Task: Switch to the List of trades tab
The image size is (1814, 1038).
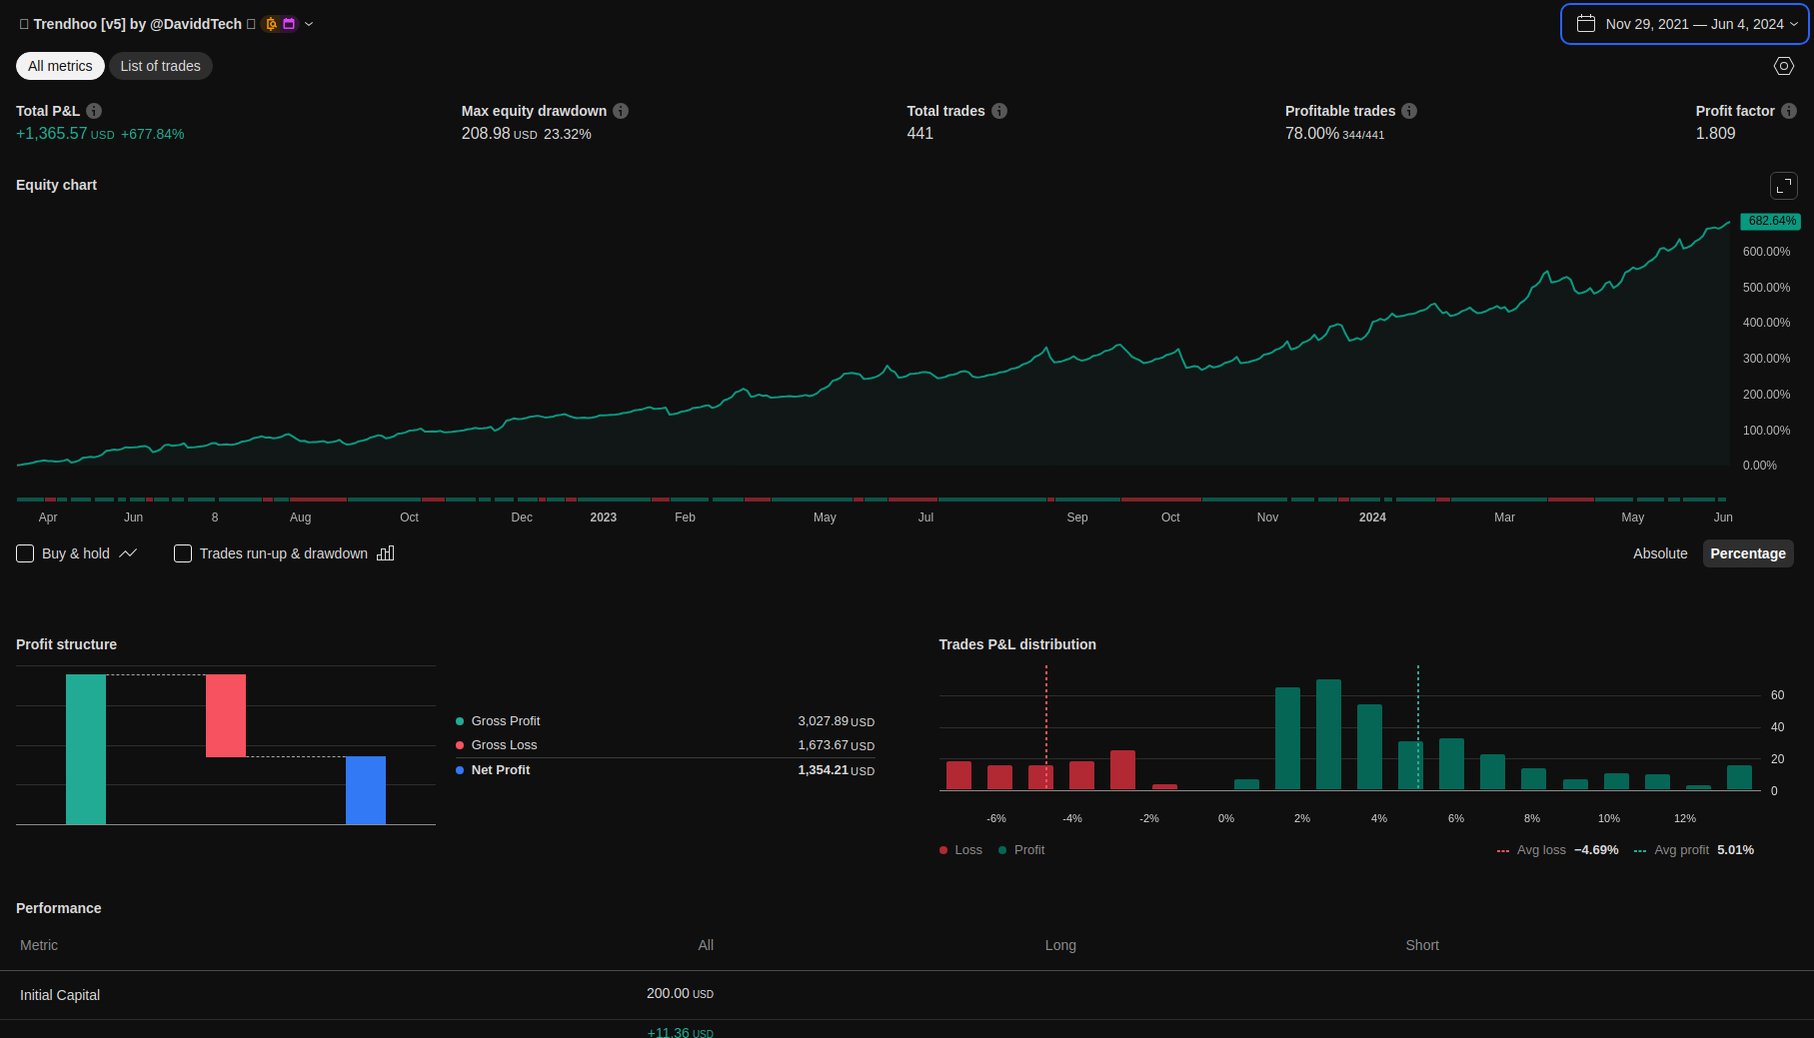Action: 160,66
